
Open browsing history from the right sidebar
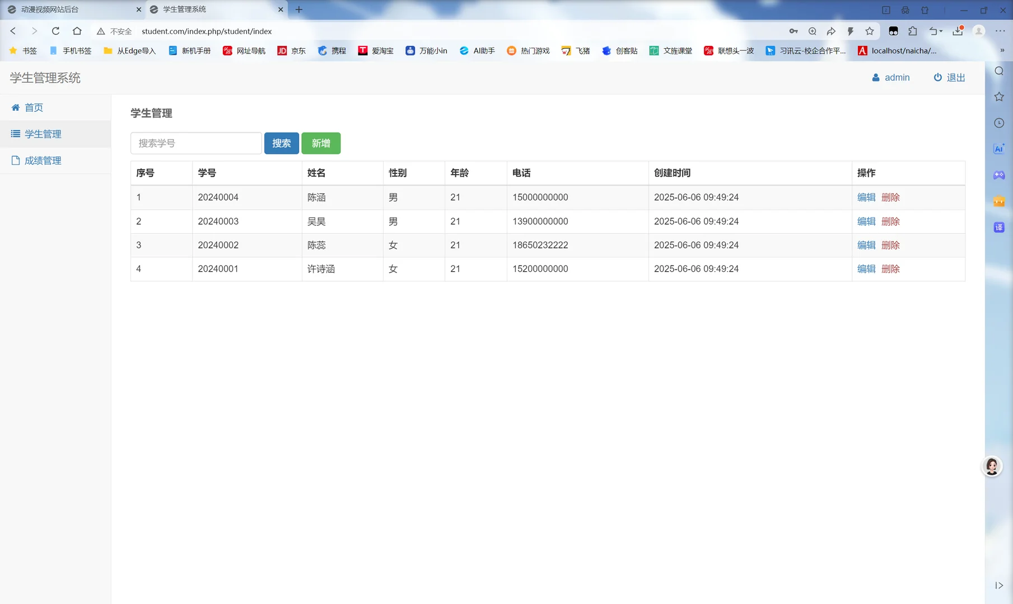[998, 122]
